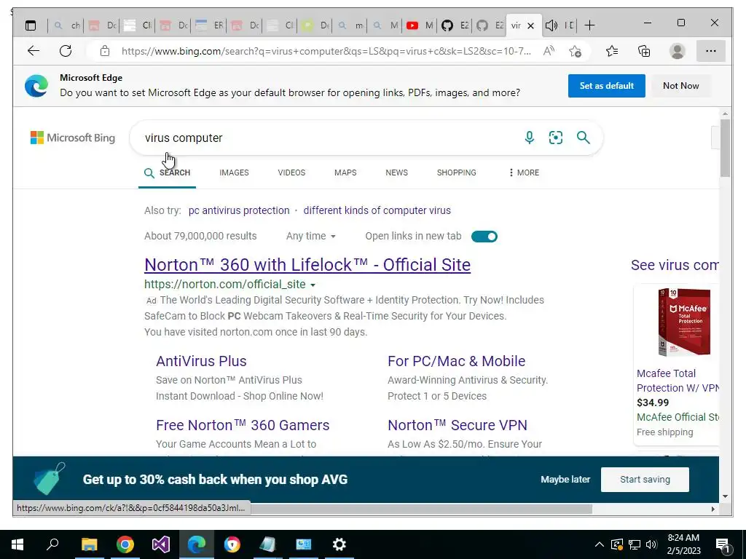Screen dimensions: 746x559
Task: Close the current 'vir' tab
Action: pyautogui.click(x=531, y=25)
